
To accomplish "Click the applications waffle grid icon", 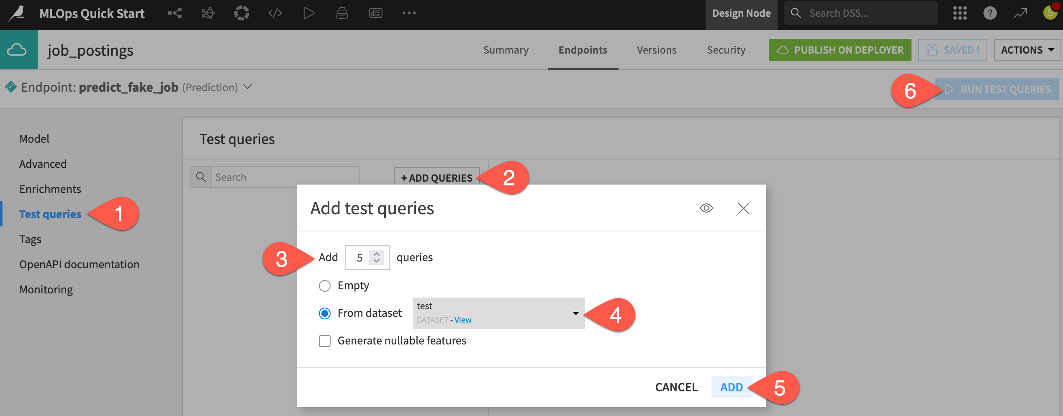I will [x=960, y=13].
